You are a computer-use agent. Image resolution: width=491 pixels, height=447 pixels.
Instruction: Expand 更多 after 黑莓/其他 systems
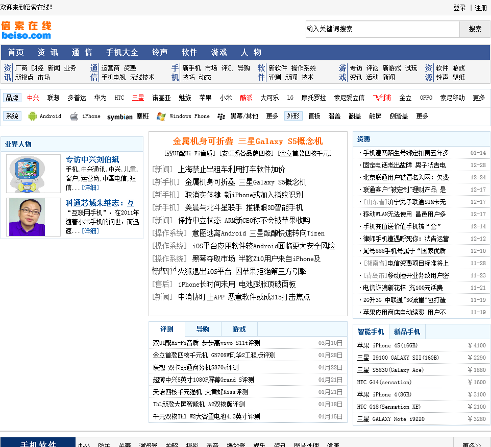coord(272,116)
